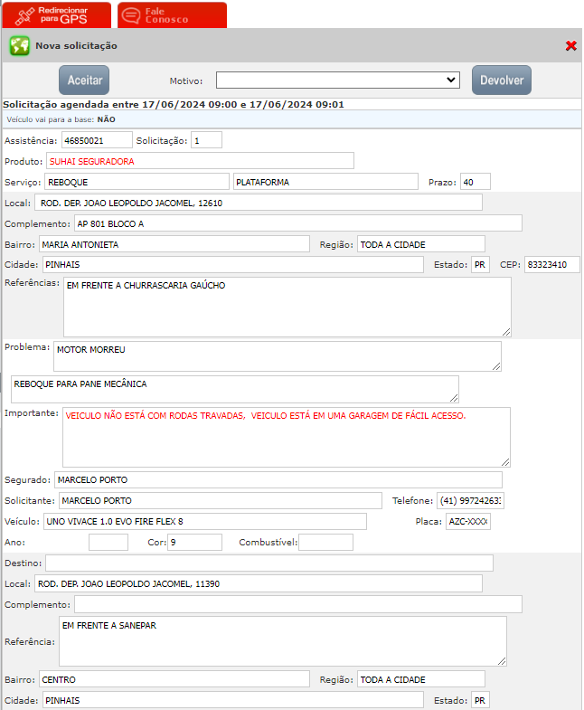The height and width of the screenshot is (710, 584).
Task: Click the Veículo field UNO VIVACE
Action: [205, 522]
